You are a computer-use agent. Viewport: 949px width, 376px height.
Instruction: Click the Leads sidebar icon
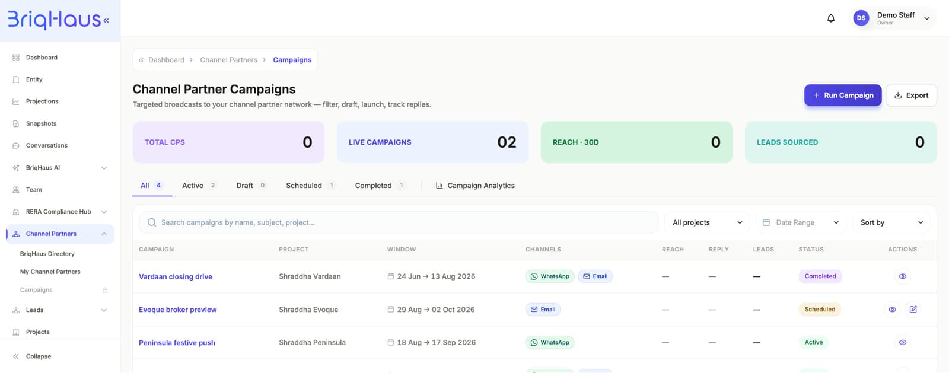[x=16, y=310]
